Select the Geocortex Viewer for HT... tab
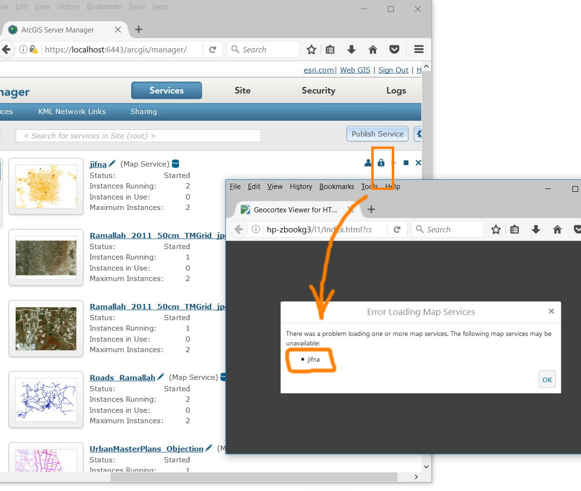Screen dimensions: 581x491 click(295, 209)
